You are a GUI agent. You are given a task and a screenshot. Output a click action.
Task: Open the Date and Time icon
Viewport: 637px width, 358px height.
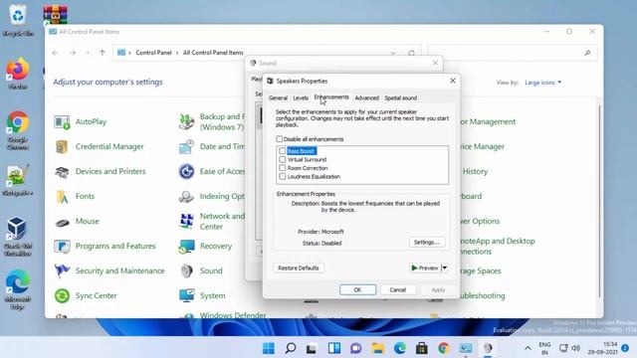point(186,146)
